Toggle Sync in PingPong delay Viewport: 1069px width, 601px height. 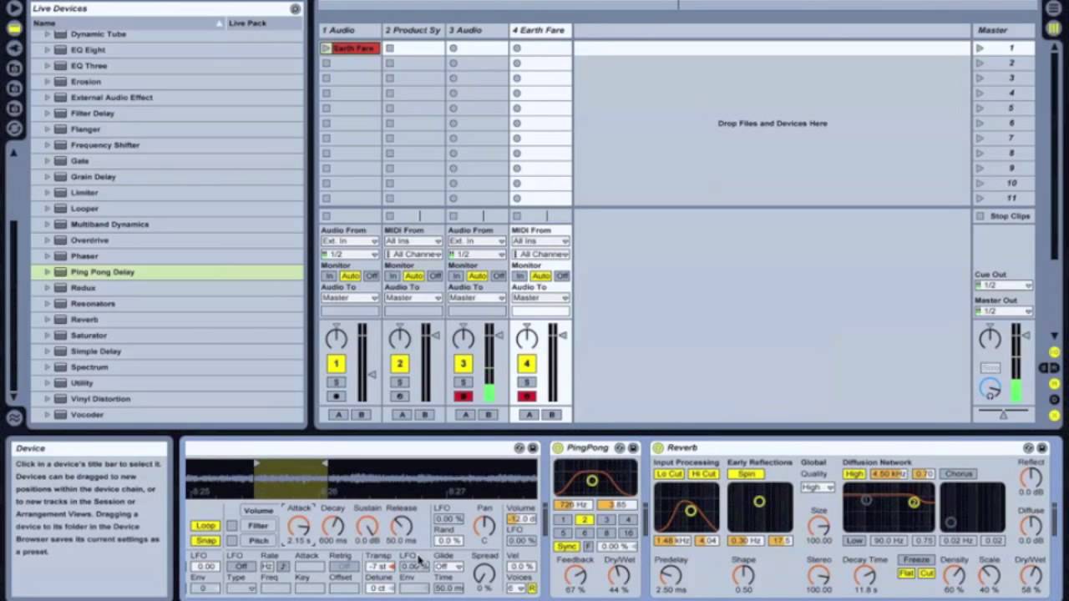click(x=566, y=546)
